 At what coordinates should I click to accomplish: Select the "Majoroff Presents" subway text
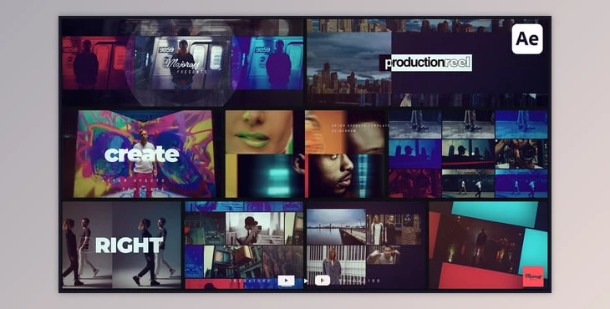pos(186,66)
